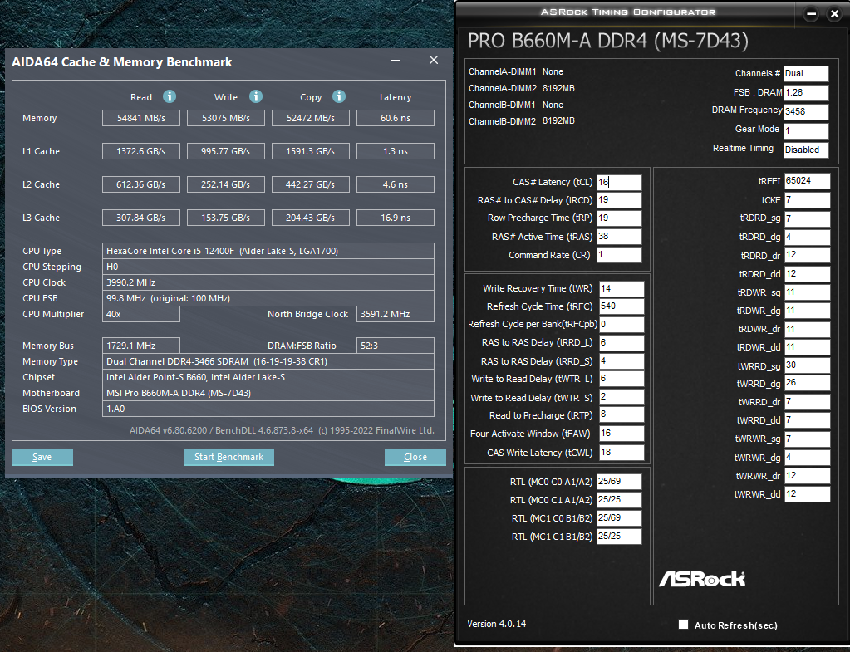Click the RTL (MC0 C0 A1/A2) field
Image resolution: width=850 pixels, height=652 pixels.
[x=619, y=481]
